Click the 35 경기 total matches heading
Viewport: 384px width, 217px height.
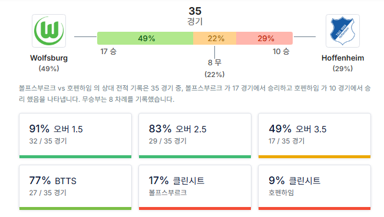195,16
